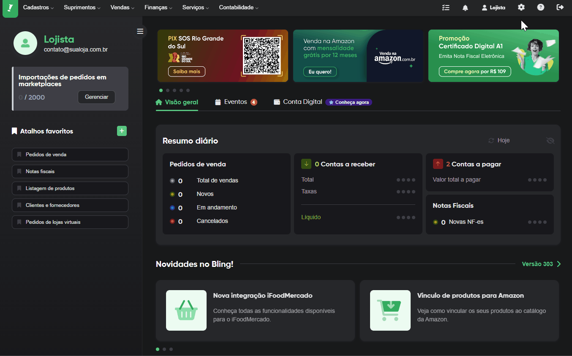Open the settings gear icon
The height and width of the screenshot is (356, 572).
pyautogui.click(x=521, y=7)
